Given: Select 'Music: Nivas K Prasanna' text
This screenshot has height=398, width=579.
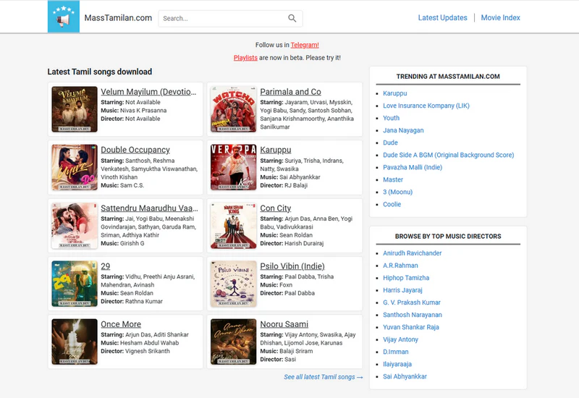Looking at the screenshot, I should point(134,111).
